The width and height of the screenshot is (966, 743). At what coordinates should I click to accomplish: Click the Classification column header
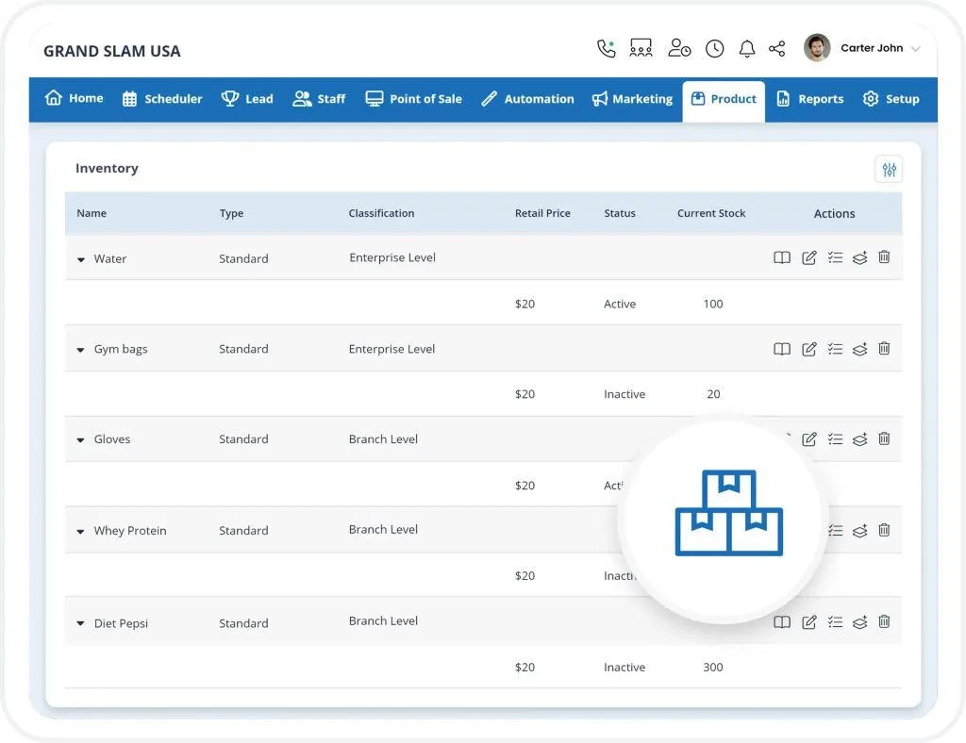coord(381,214)
